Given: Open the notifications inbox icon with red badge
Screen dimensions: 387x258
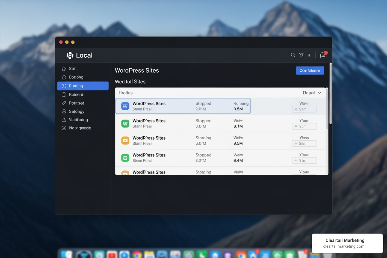Looking at the screenshot, I should [x=323, y=55].
